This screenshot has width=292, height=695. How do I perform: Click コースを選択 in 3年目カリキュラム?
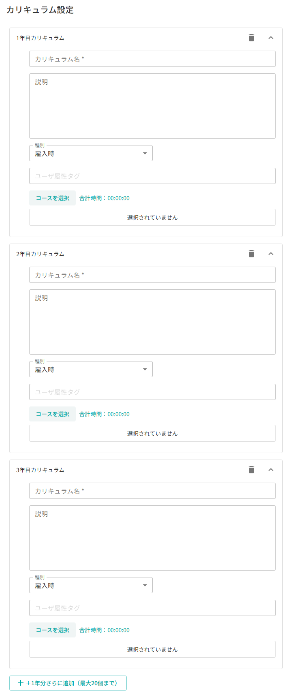point(52,630)
